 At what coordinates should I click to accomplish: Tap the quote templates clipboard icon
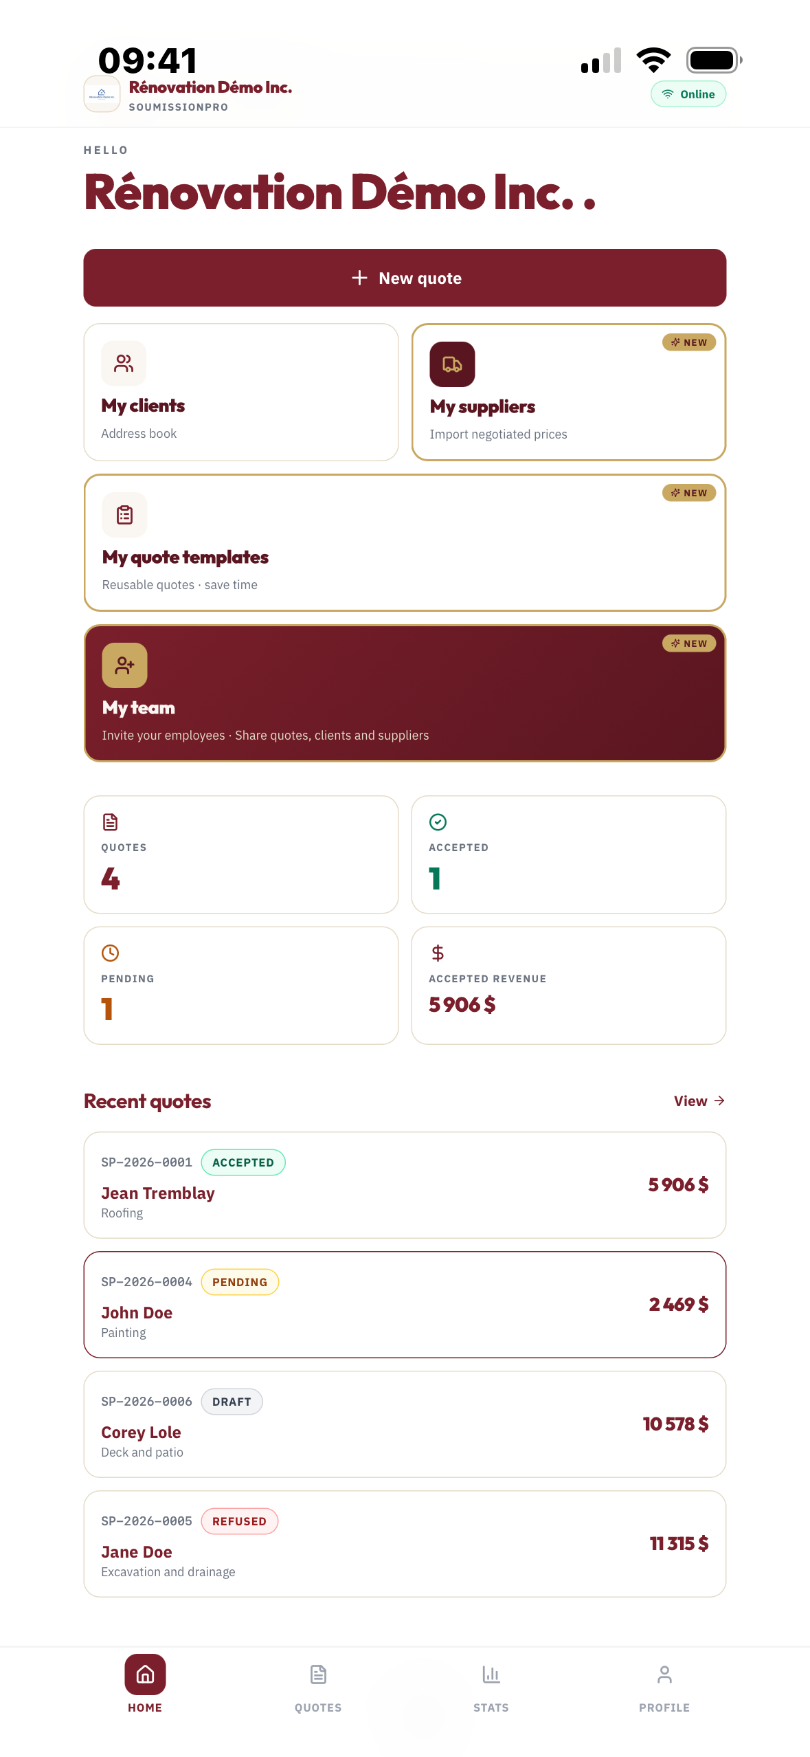124,515
